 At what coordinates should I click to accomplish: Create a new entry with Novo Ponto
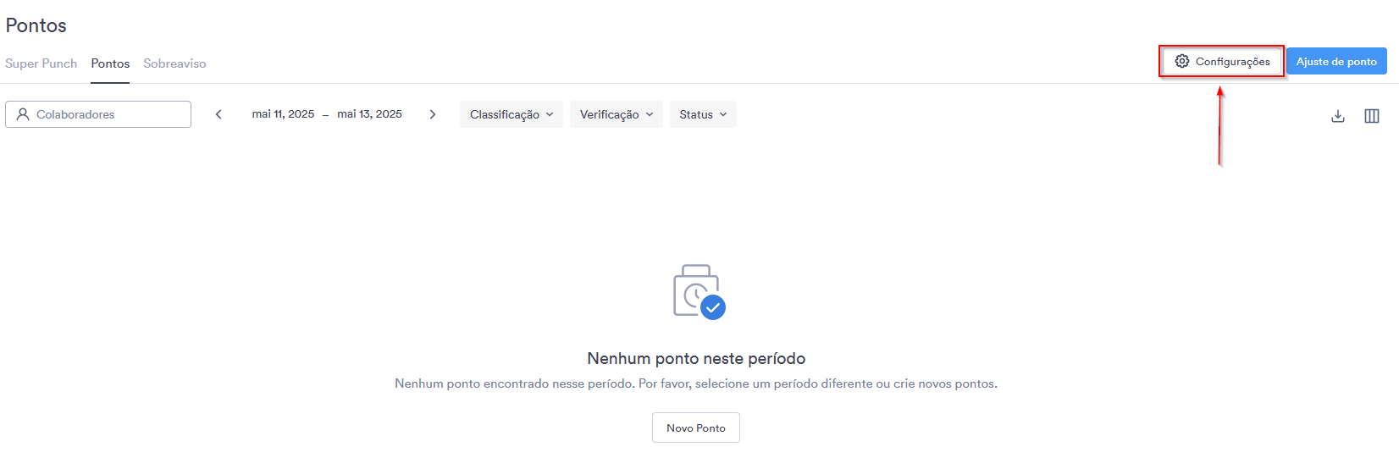[696, 428]
